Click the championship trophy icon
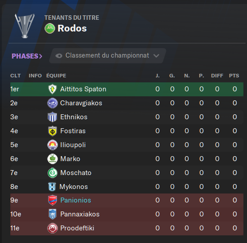 [x=25, y=26]
